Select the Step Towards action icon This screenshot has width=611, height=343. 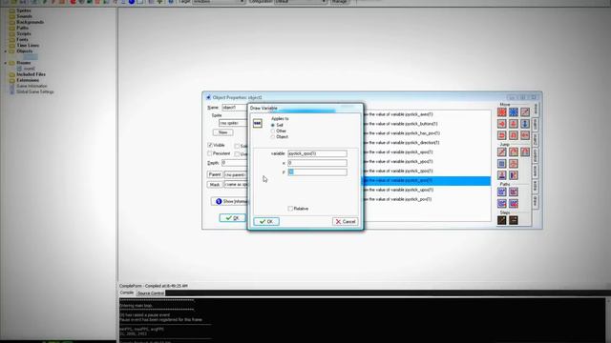coord(502,220)
